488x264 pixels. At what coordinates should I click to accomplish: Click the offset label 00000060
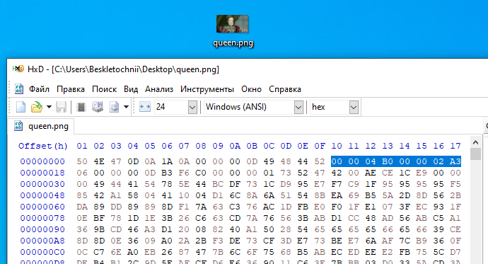click(42, 207)
